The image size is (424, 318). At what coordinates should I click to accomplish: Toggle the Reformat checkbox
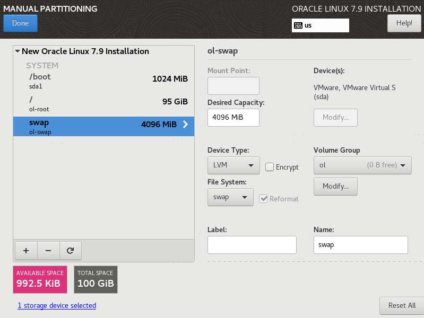(264, 199)
